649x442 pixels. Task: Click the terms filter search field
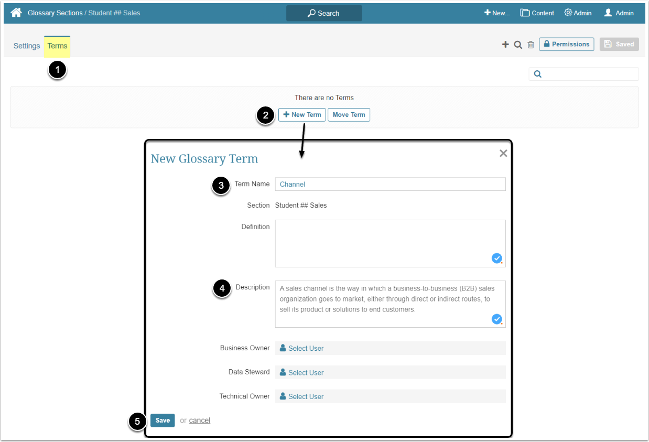coord(583,74)
